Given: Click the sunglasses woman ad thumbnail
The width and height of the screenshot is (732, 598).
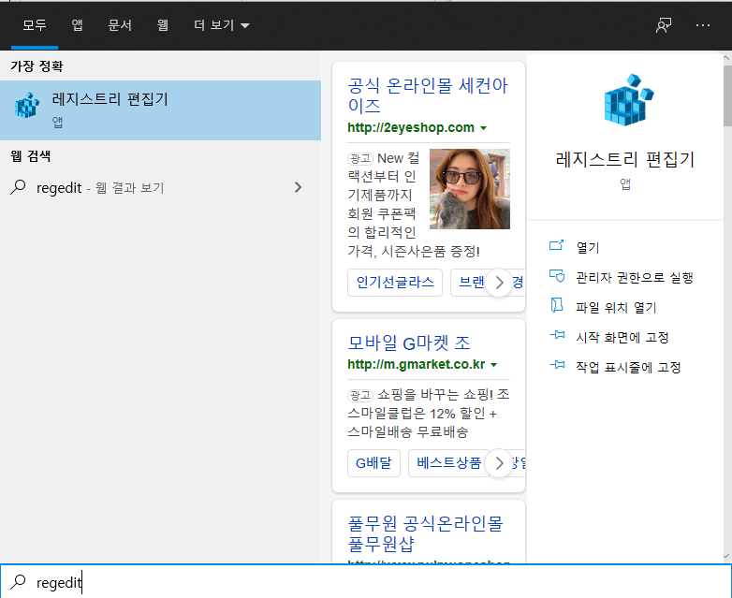Looking at the screenshot, I should (x=470, y=189).
